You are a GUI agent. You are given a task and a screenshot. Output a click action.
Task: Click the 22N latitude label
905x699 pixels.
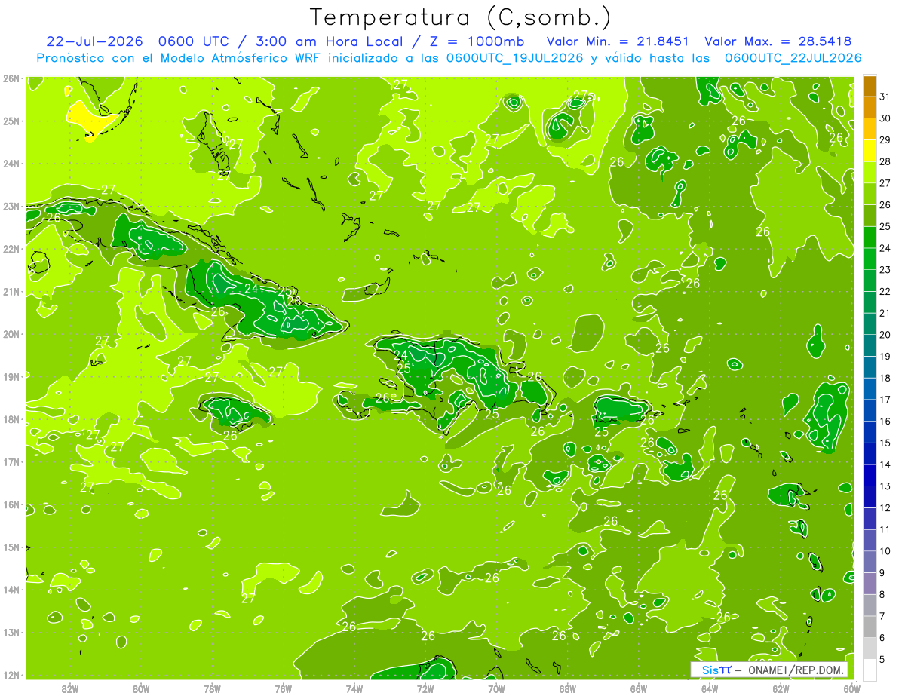pyautogui.click(x=11, y=249)
